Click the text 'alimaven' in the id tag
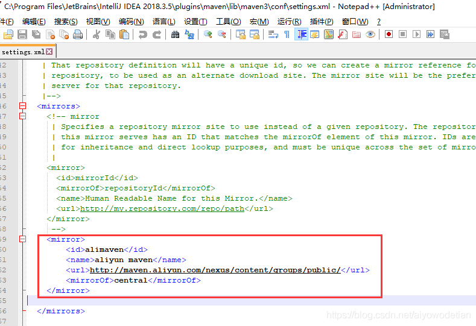476x326 pixels. (104, 249)
